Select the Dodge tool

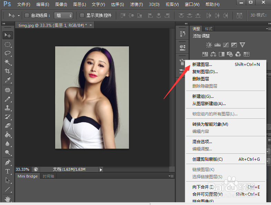point(8,152)
